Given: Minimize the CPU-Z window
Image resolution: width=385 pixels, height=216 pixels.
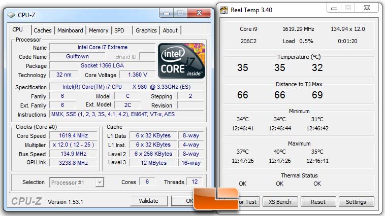Looking at the screenshot, I should (167, 13).
